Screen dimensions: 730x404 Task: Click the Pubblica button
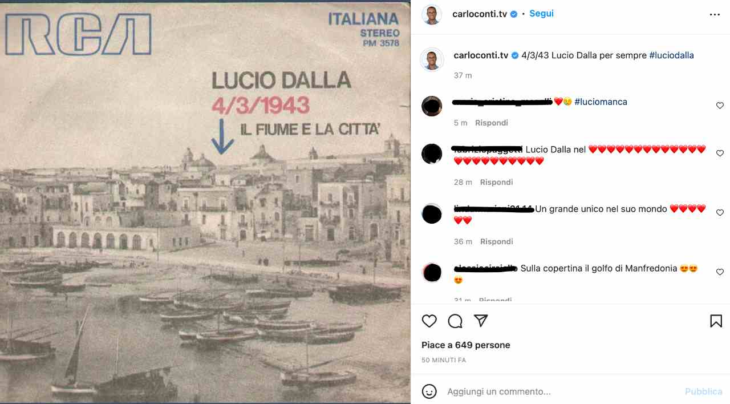pyautogui.click(x=703, y=391)
